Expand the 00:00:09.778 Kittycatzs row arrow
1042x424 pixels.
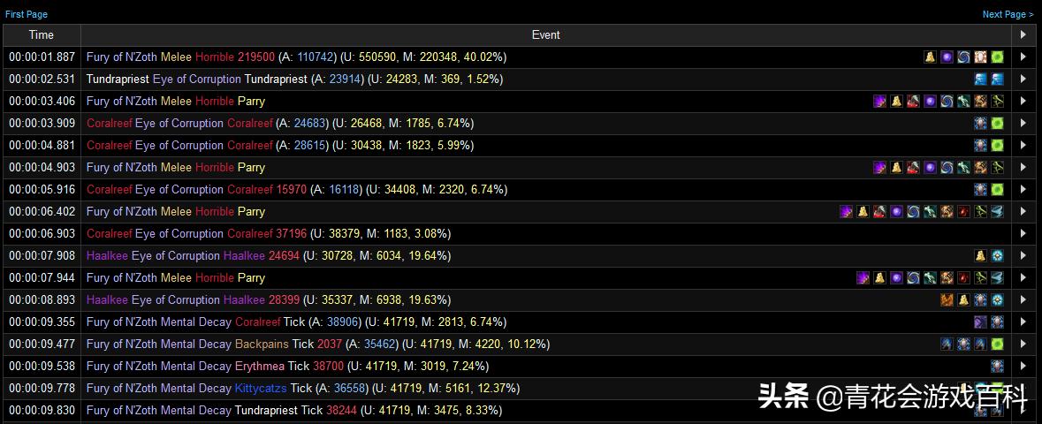[1023, 388]
